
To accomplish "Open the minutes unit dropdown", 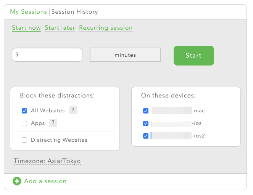I will 125,55.
